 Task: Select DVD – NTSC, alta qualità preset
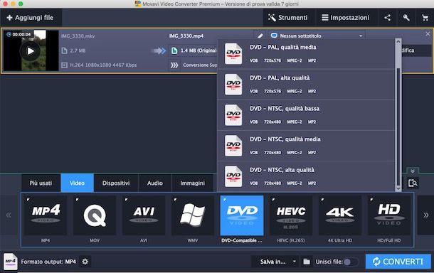point(306,176)
